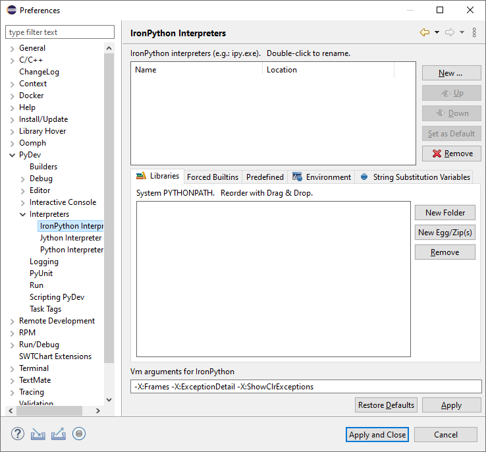Expand the General tree node
486x452 pixels.
(x=13, y=48)
